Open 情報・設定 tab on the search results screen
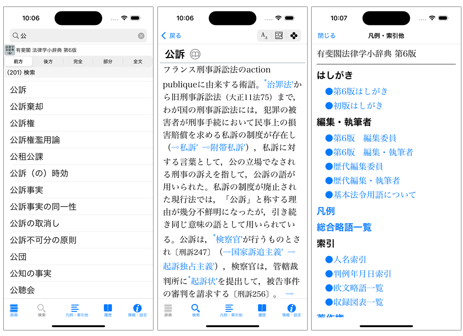The height and width of the screenshot is (336, 463). 137,311
